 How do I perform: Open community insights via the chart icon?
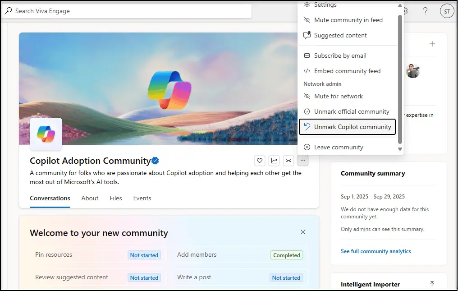tap(274, 160)
